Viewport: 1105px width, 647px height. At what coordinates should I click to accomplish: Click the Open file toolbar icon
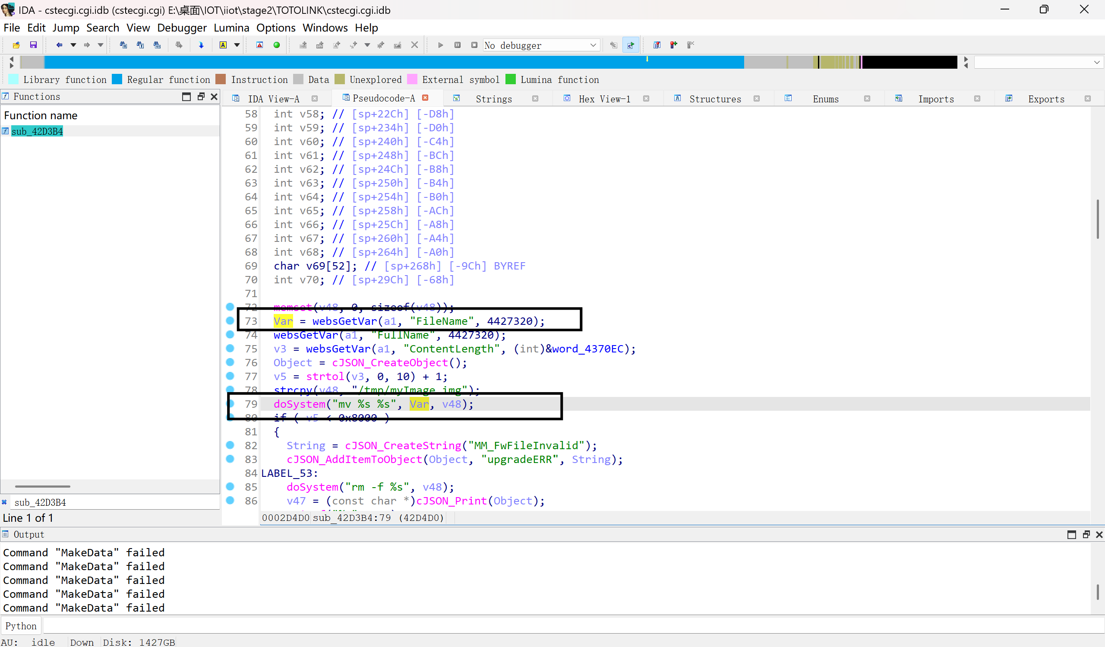(x=16, y=45)
